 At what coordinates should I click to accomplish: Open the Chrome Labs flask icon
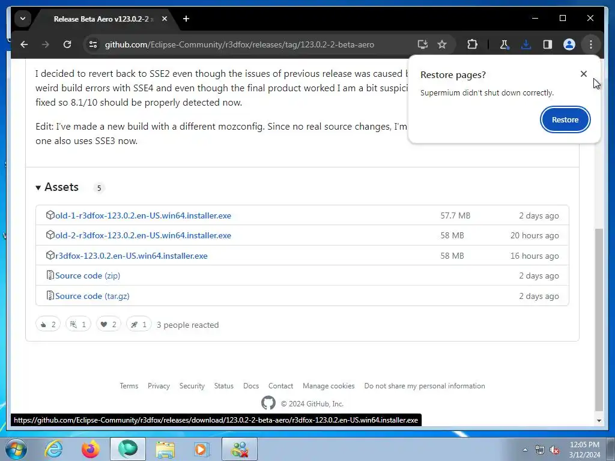(x=504, y=44)
